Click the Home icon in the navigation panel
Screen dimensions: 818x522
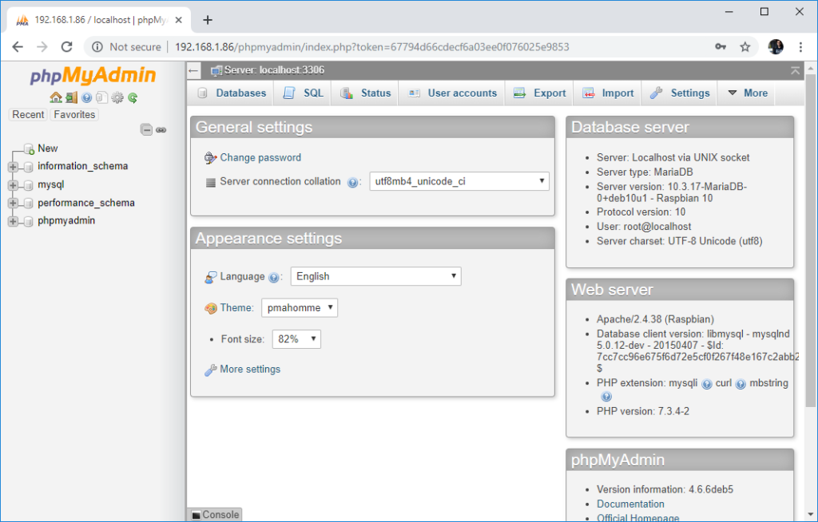point(56,97)
